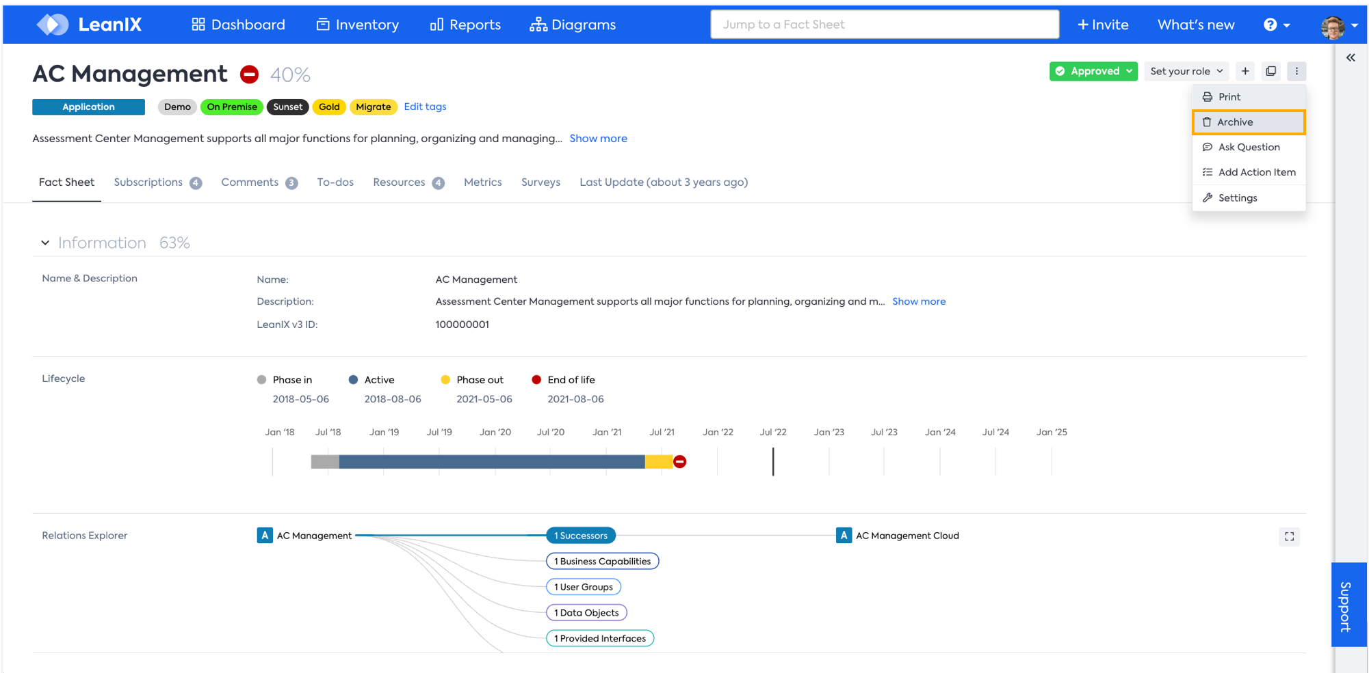This screenshot has width=1369, height=673.
Task: Open the Approved quality status dropdown
Action: [x=1093, y=71]
